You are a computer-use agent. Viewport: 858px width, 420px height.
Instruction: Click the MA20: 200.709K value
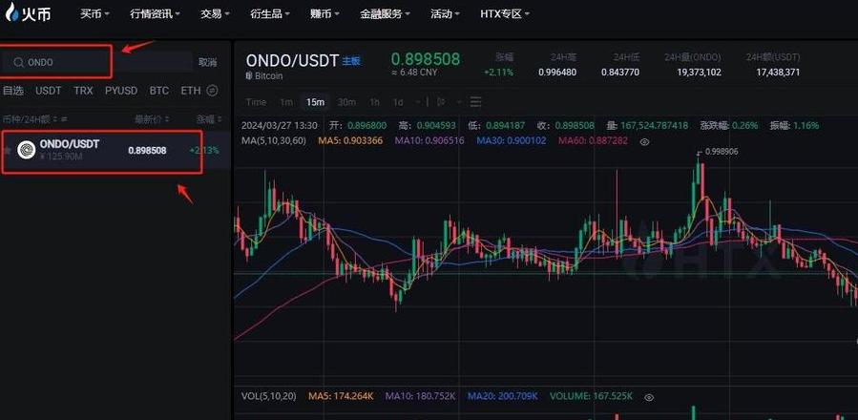coord(503,396)
